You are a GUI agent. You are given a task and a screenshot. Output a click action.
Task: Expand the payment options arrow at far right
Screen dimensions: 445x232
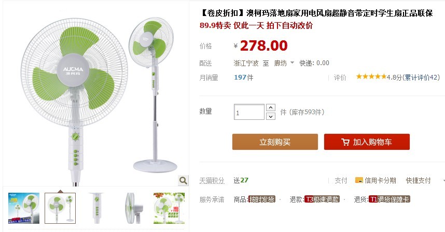(x=443, y=180)
